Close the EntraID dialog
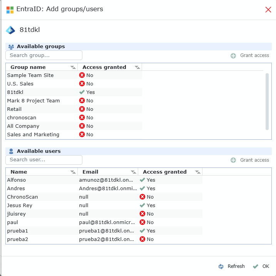This screenshot has width=276, height=276. (x=268, y=10)
